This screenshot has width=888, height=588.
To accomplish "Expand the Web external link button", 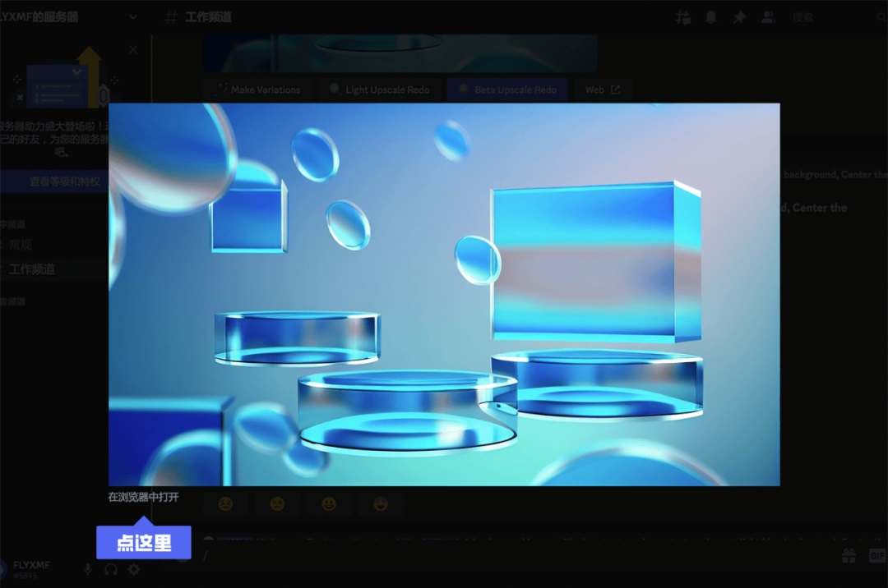I will click(x=604, y=90).
